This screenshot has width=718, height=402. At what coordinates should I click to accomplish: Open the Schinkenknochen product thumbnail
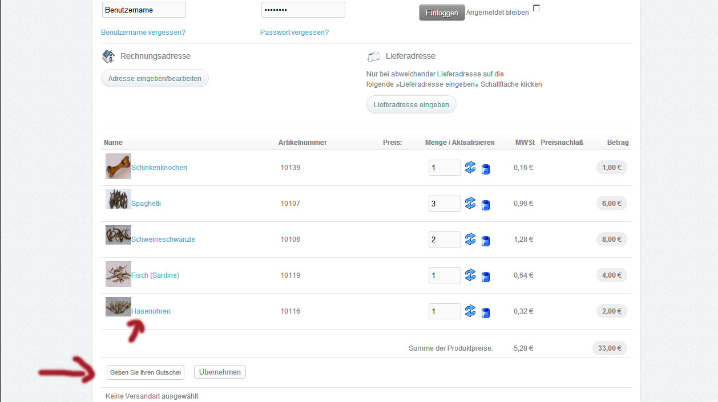(x=118, y=166)
